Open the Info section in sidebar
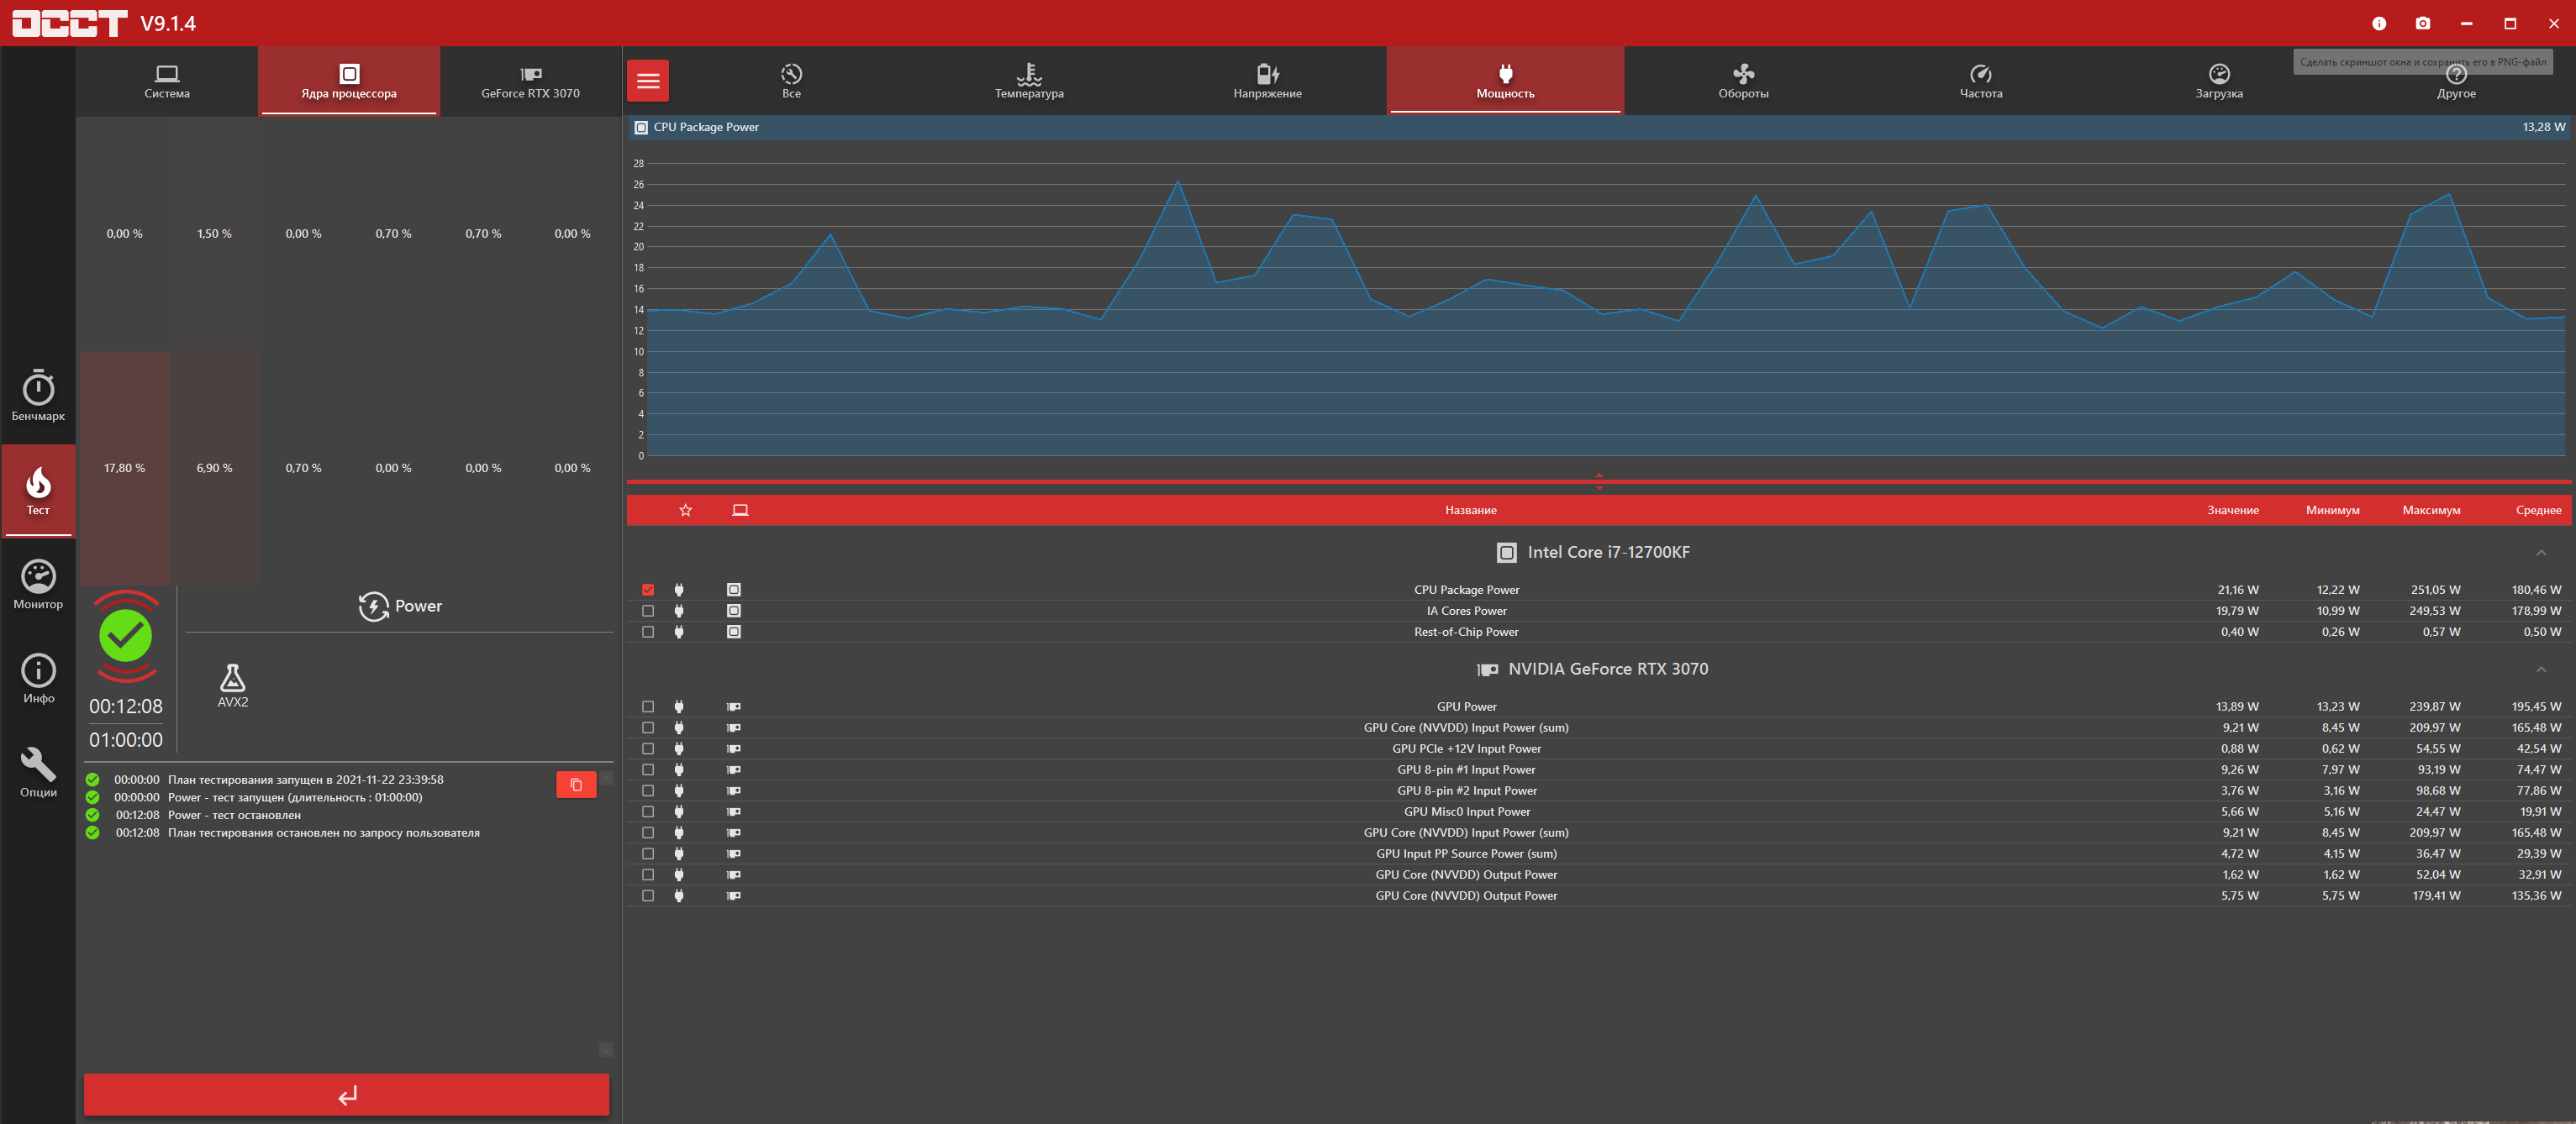This screenshot has height=1124, width=2576. [x=38, y=677]
